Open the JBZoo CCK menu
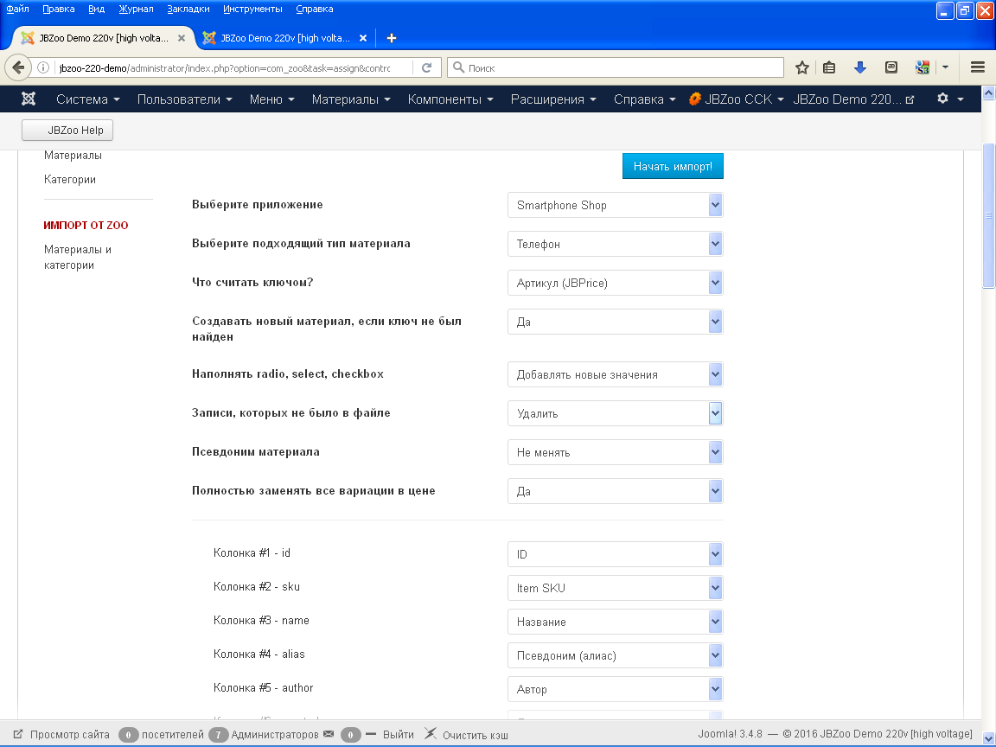Viewport: 996px width, 747px height. pos(736,99)
